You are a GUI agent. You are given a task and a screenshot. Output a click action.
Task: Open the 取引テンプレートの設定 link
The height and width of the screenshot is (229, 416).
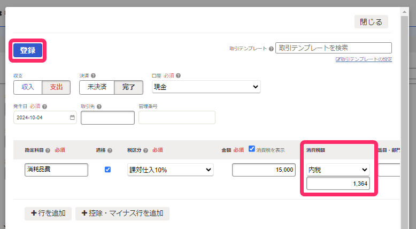pos(364,59)
